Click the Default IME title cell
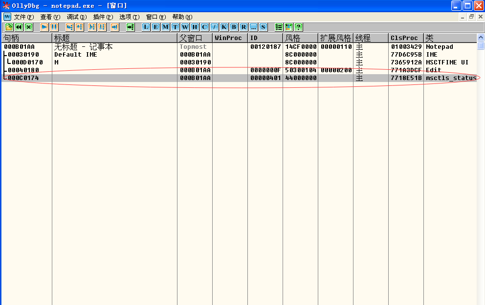This screenshot has width=485, height=305. click(x=76, y=55)
